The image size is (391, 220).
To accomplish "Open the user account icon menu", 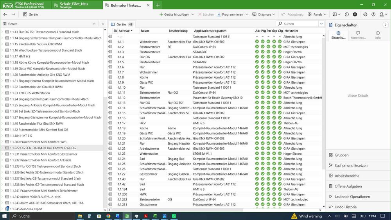I will 383,14.
